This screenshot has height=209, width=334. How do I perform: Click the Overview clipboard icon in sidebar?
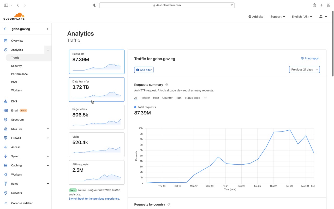click(6, 41)
